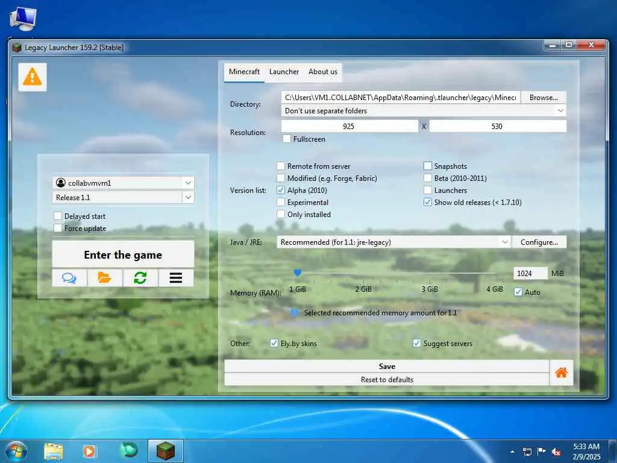Click the resolution height field showing 530
617x463 pixels.
pyautogui.click(x=498, y=126)
